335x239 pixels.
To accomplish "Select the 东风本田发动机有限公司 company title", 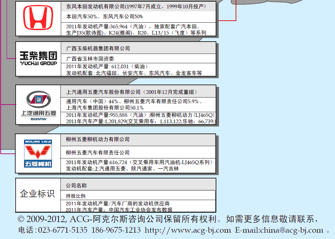I will coord(136,6).
